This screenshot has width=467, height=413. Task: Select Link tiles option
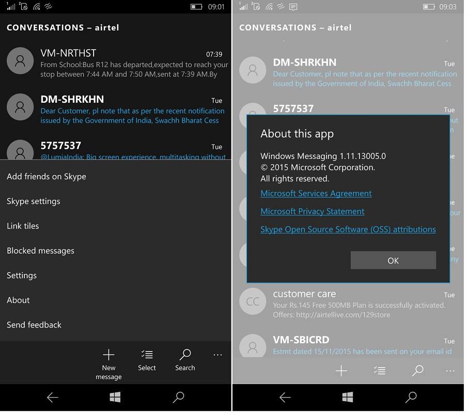[x=23, y=227]
